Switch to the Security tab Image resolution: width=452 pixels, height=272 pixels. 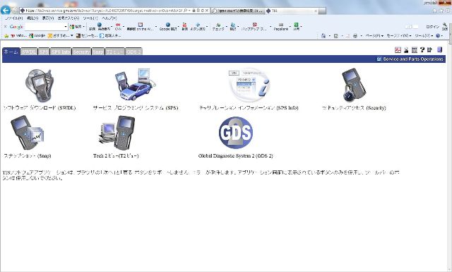coord(82,52)
